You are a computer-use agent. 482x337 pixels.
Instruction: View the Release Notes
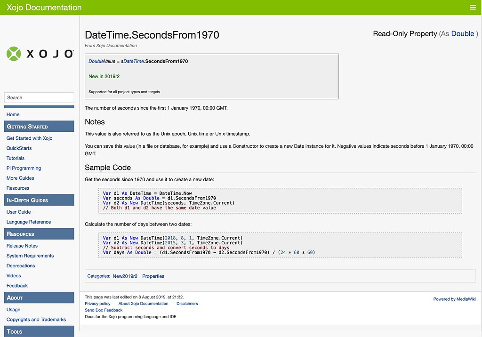(x=22, y=246)
